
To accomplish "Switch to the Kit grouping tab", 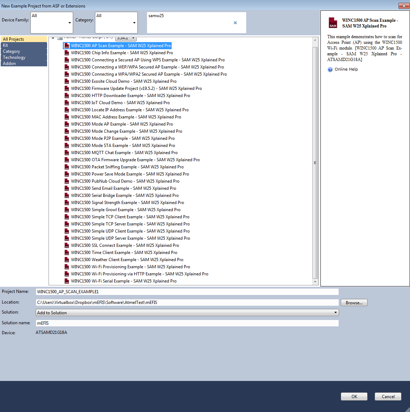I will [x=24, y=45].
